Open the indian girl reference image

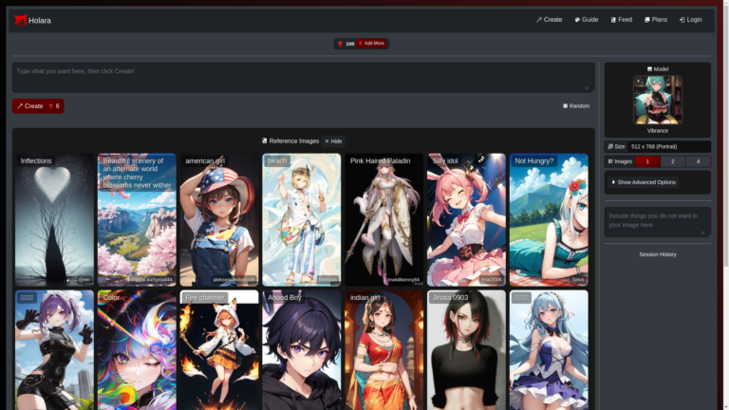pyautogui.click(x=383, y=350)
